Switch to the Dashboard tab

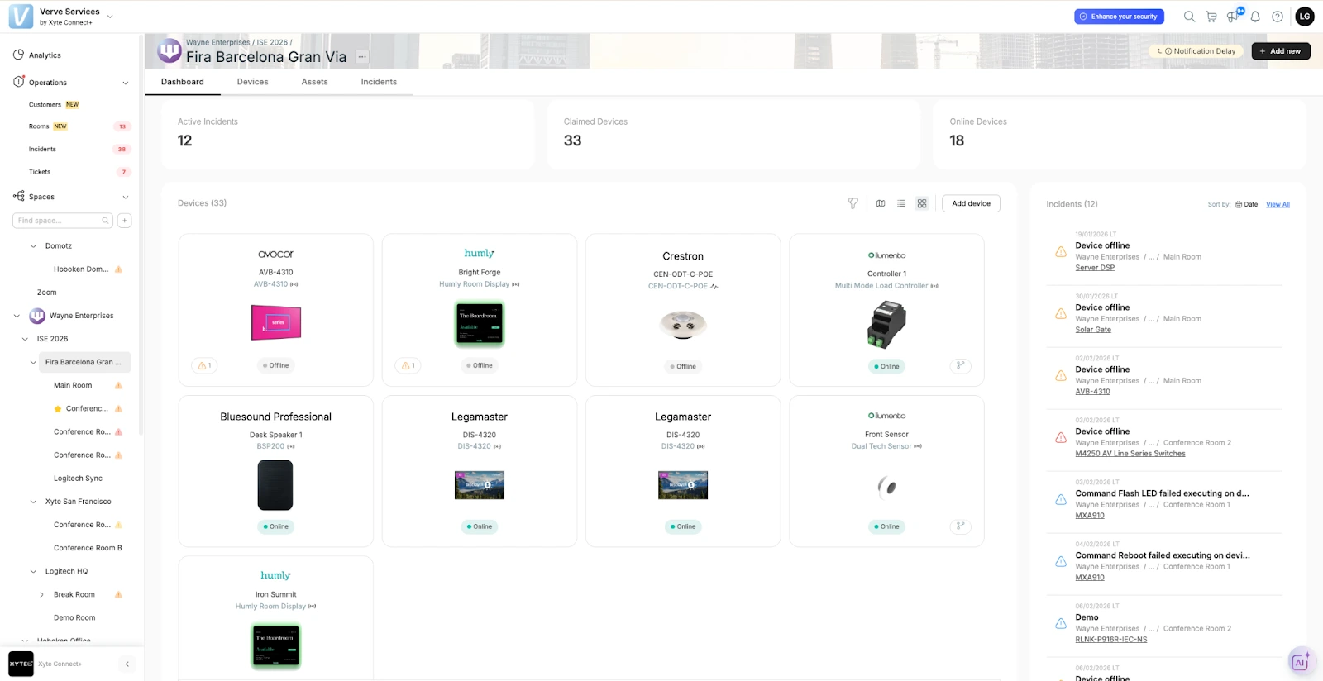click(183, 82)
